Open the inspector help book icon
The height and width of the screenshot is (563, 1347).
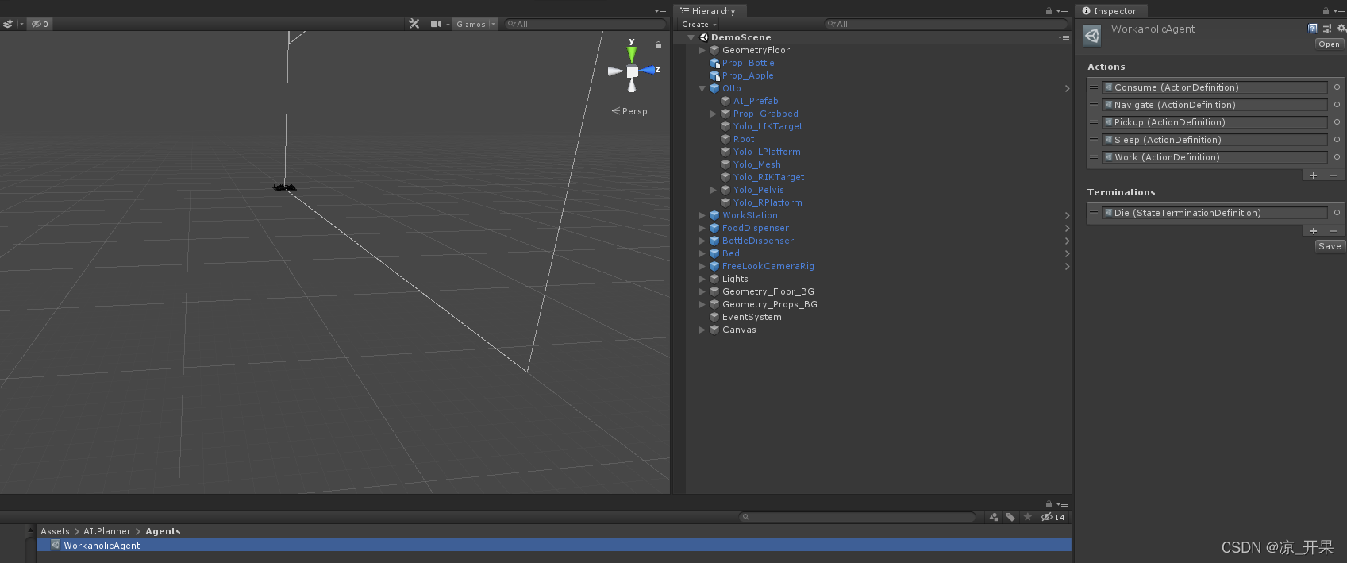(x=1313, y=29)
